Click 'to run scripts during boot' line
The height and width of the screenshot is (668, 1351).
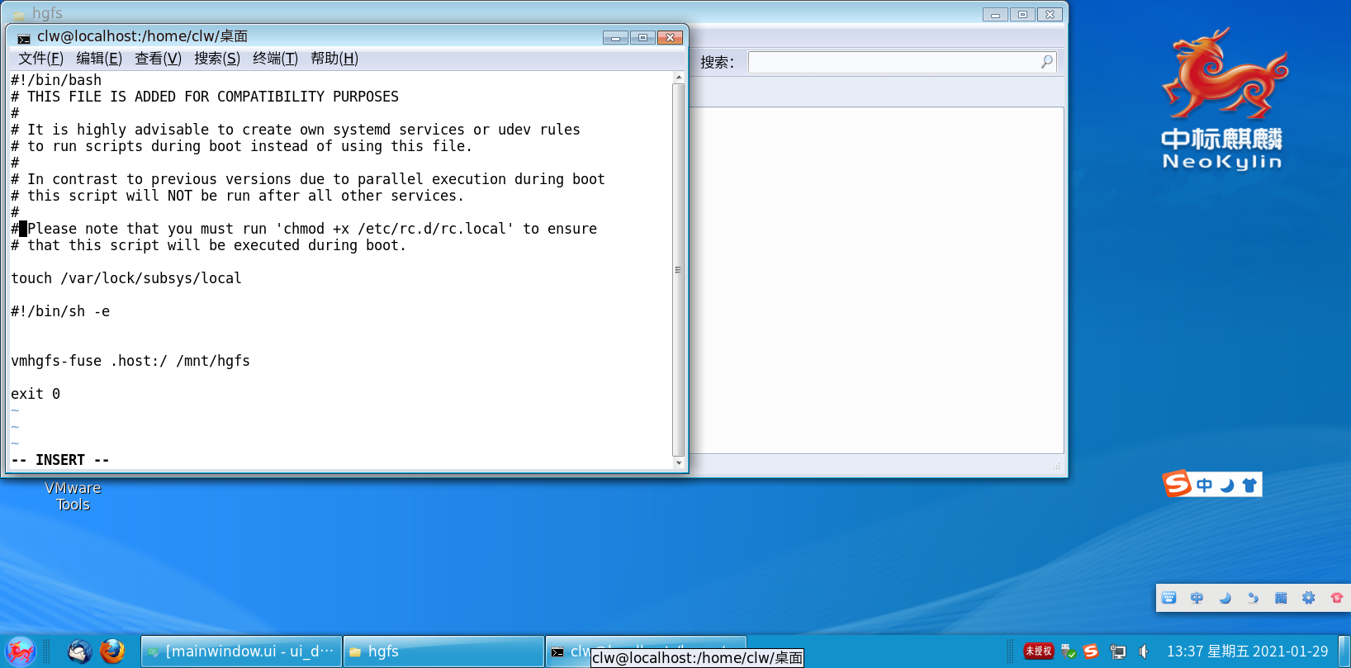(242, 146)
